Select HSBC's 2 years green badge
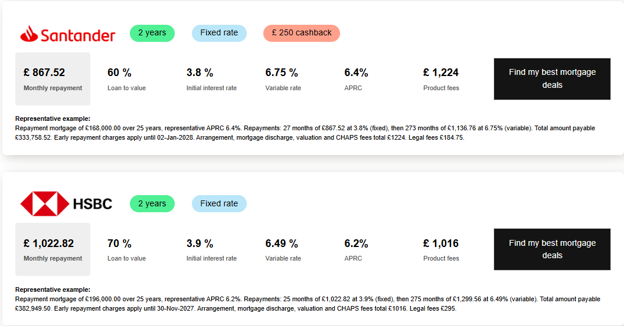 click(x=152, y=204)
